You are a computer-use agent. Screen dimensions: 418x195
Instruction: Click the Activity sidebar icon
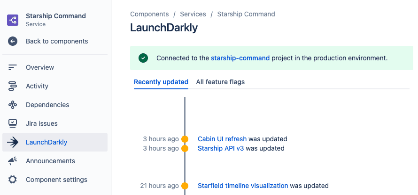[x=13, y=86]
